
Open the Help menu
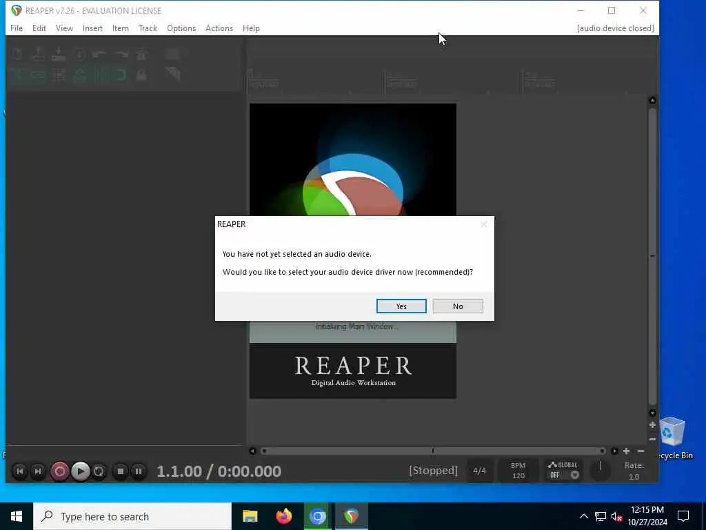point(251,28)
